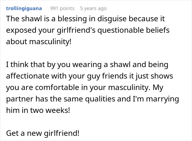Click the words "I'm marrying"

pyautogui.click(x=160, y=99)
